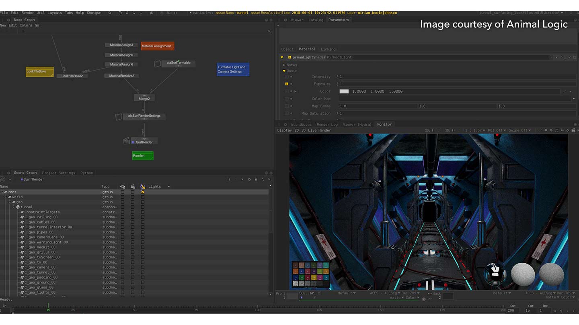The height and width of the screenshot is (325, 579).
Task: Click the yellow L icon beside prmanLightShader
Action: click(x=289, y=57)
